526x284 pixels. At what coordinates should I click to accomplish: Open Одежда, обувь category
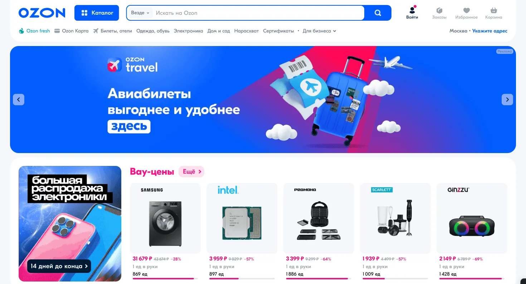point(153,31)
